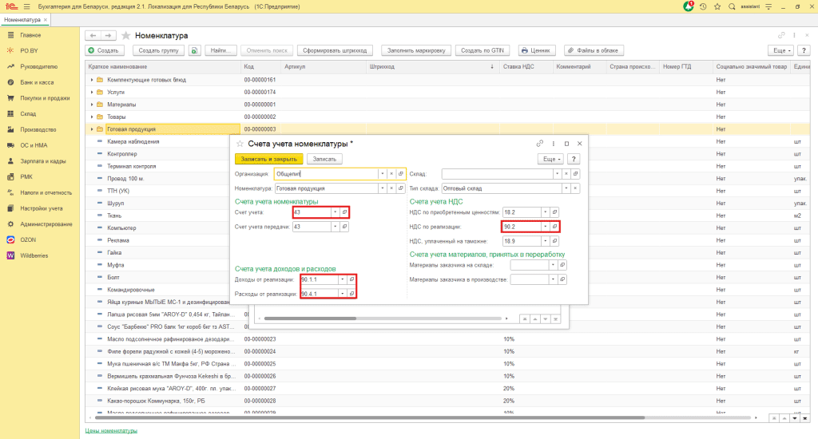Star the Счета учета номенклатуры dialog
Screen dimensions: 818x439
click(240, 144)
